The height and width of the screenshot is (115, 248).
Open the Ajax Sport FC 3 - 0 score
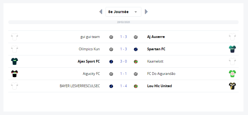point(123,62)
